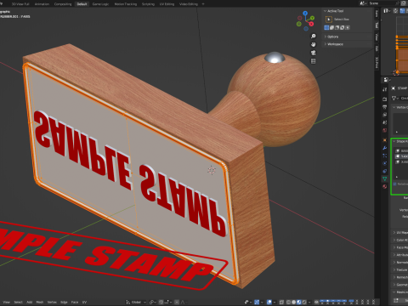Screen dimensions: 408x306
Task: Open the Global transform orientation dropdown
Action: click(x=136, y=302)
